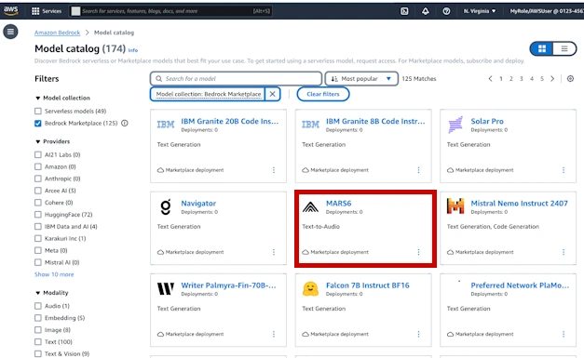Open actions menu for Falcon 7B Instruct card

[418, 334]
